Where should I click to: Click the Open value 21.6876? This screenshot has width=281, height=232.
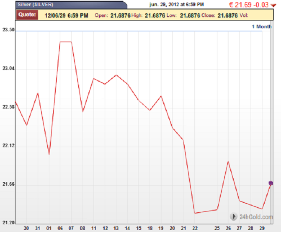coord(120,15)
